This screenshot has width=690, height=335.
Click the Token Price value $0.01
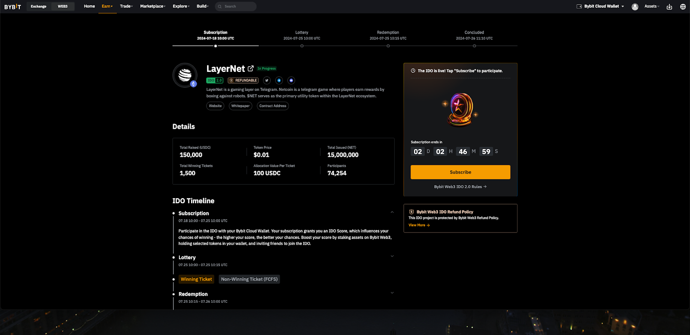pos(261,155)
